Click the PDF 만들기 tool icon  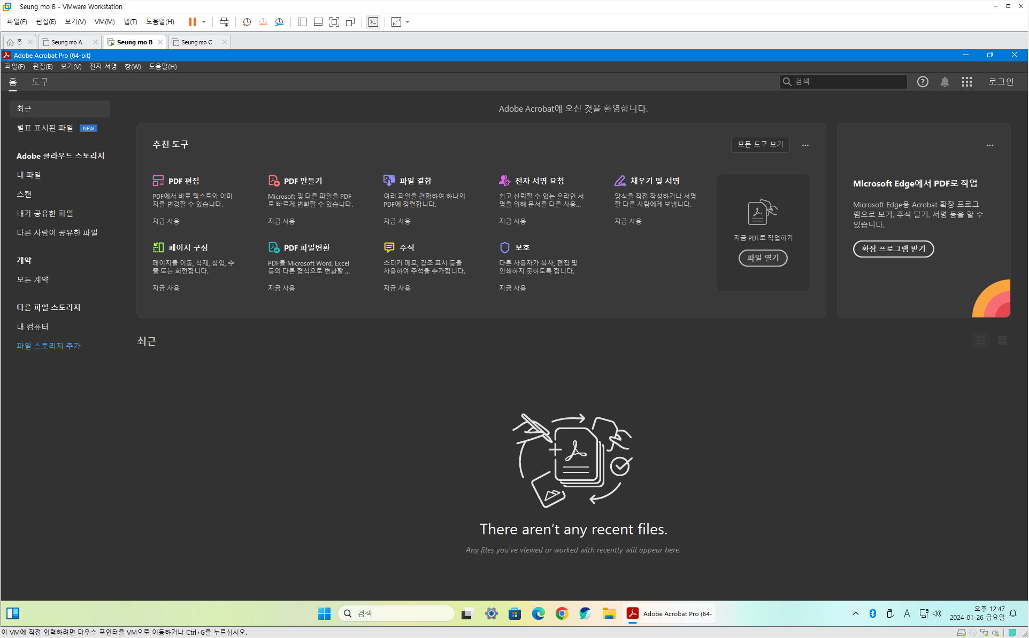click(274, 181)
